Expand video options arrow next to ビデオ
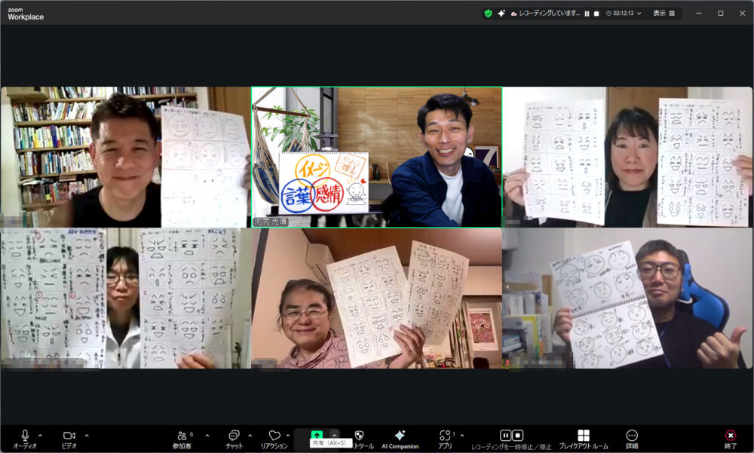754x453 pixels. 87,435
